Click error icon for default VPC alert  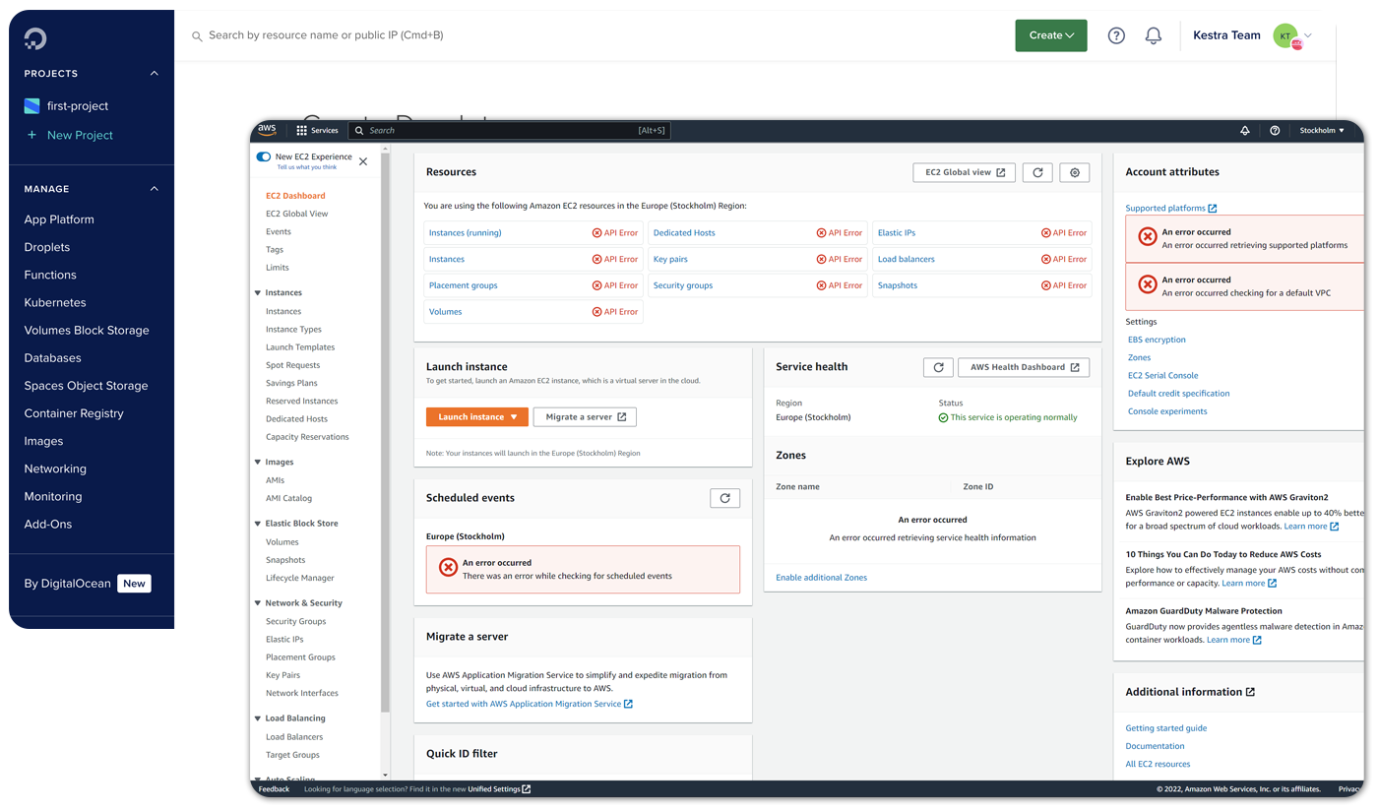pyautogui.click(x=1147, y=284)
